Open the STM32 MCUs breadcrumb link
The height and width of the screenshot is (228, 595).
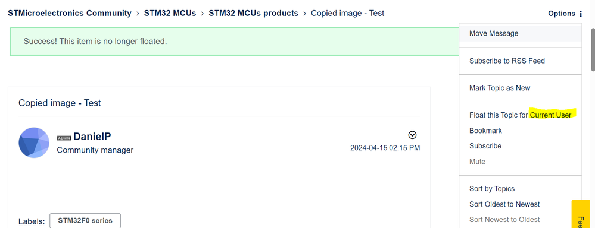(170, 13)
